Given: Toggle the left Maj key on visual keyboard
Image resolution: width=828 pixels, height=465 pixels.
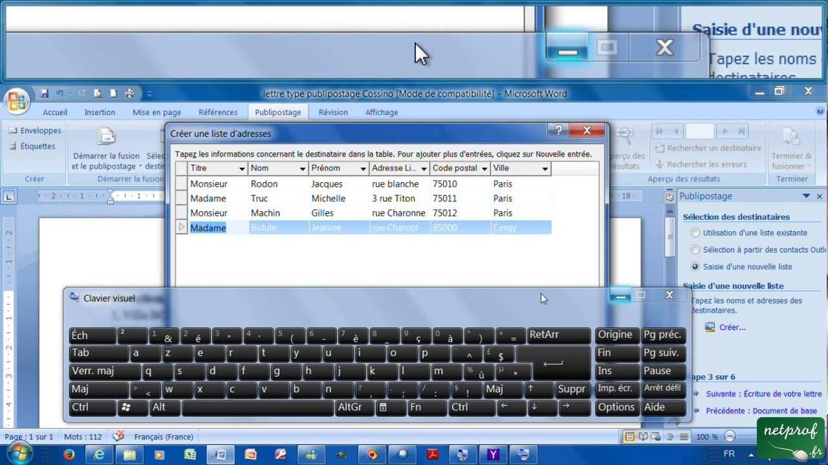Looking at the screenshot, I should [x=99, y=389].
